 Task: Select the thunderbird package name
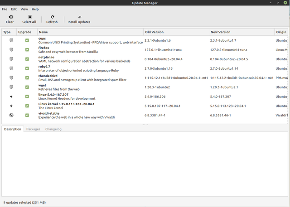click(48, 76)
